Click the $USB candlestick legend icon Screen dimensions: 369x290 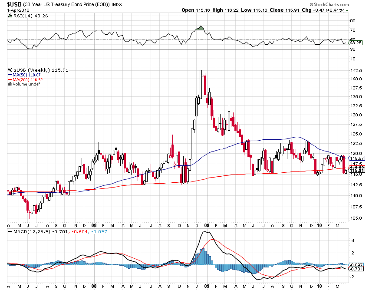tap(10, 70)
